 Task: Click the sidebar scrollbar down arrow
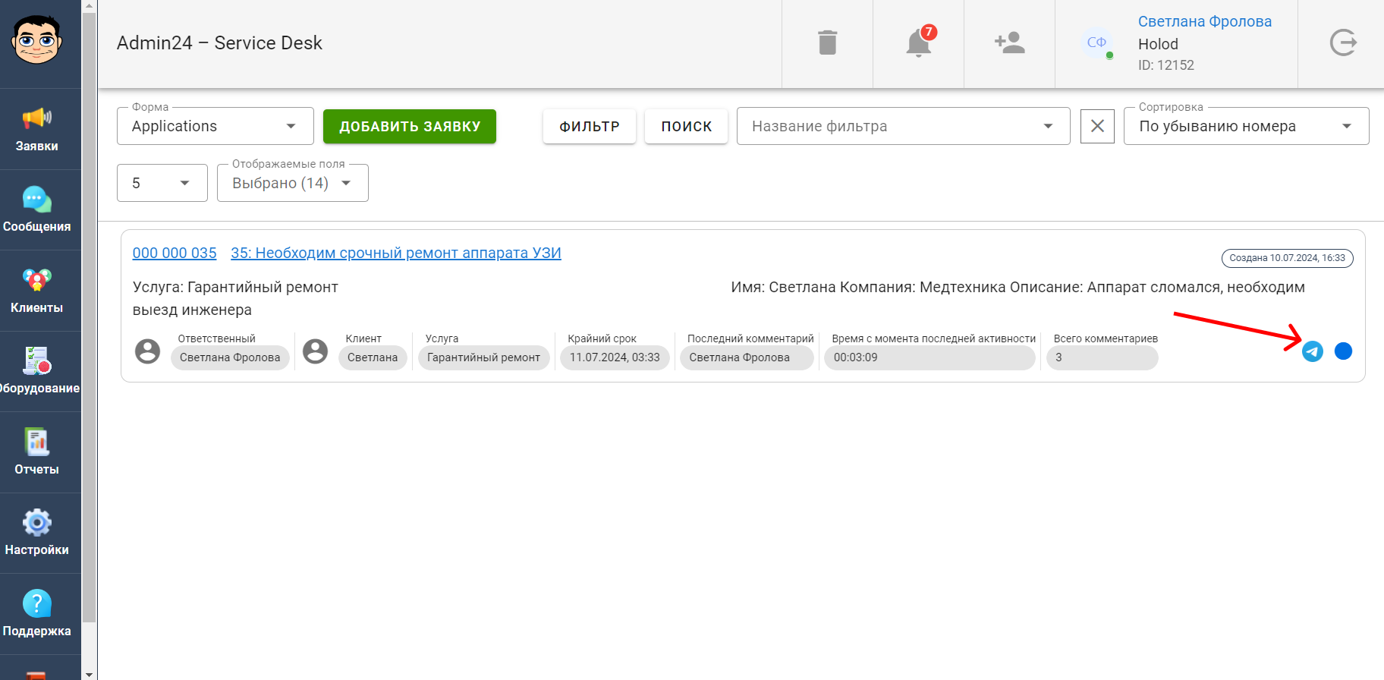pos(90,674)
